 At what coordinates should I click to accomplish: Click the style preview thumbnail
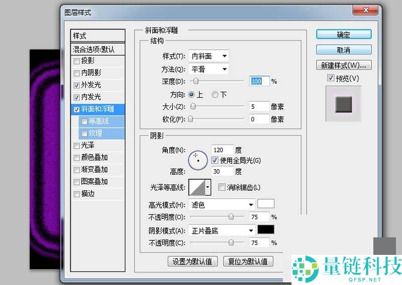click(343, 104)
